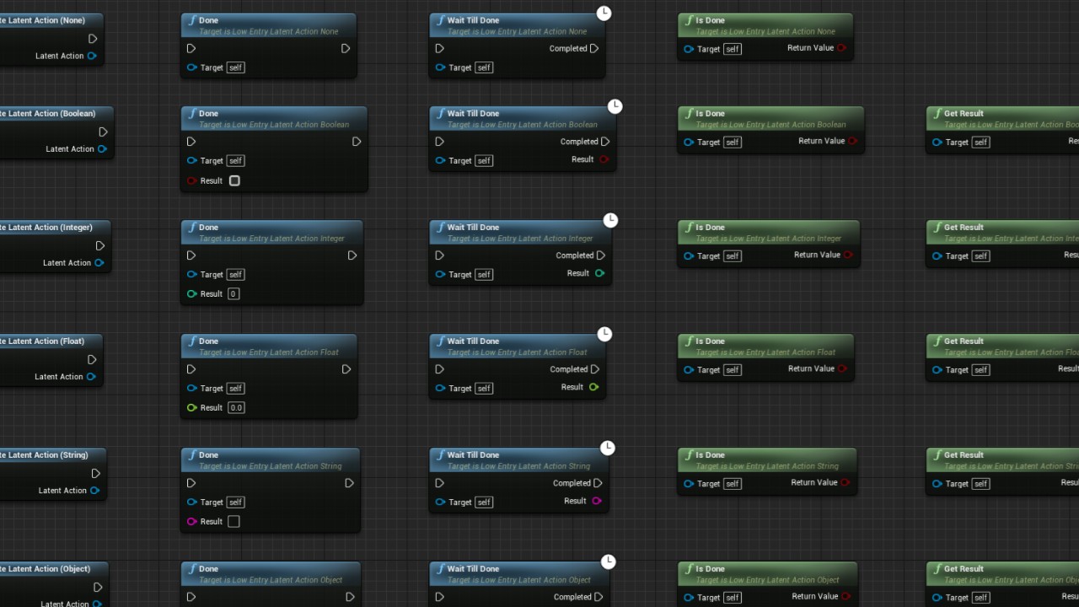This screenshot has height=607, width=1079.
Task: Click the clock icon on Wait Till Done None node
Action: [x=604, y=13]
